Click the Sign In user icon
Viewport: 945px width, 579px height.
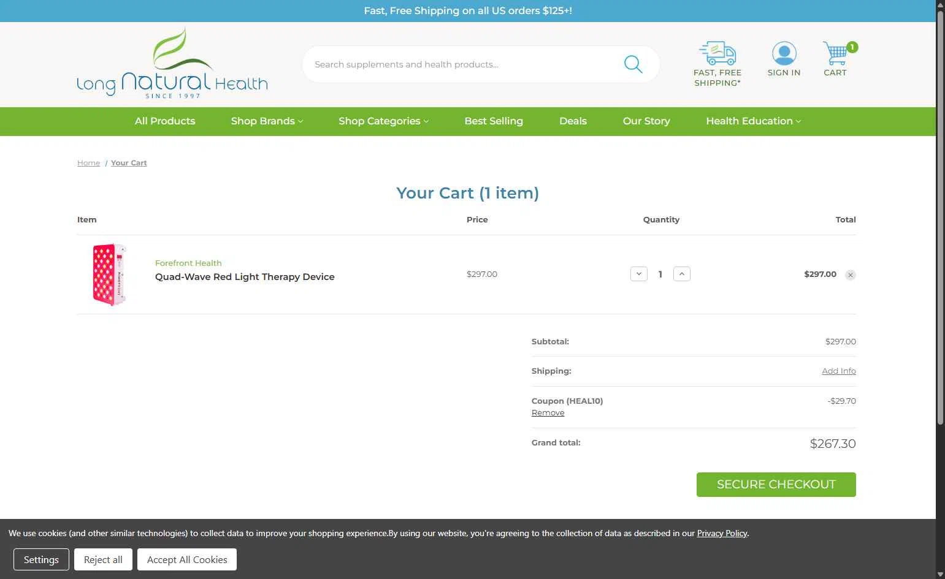784,53
